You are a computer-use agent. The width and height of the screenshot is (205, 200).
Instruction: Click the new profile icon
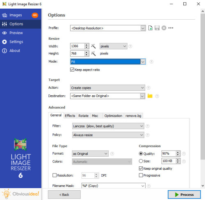pyautogui.click(x=150, y=28)
